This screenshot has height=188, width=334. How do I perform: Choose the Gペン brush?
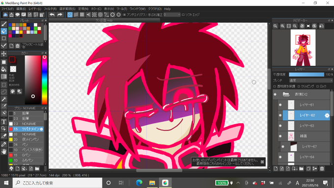point(26,155)
